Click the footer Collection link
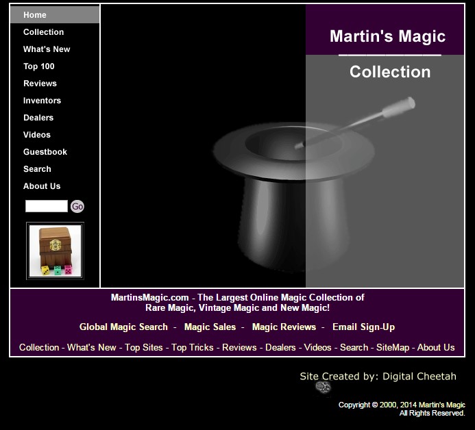475x430 pixels. tap(39, 347)
